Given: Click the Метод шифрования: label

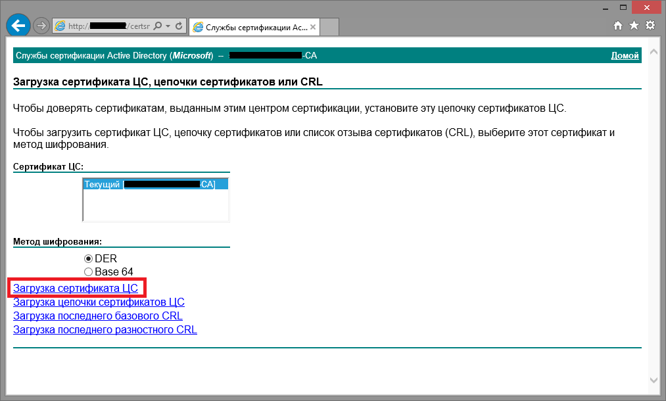Looking at the screenshot, I should point(57,242).
